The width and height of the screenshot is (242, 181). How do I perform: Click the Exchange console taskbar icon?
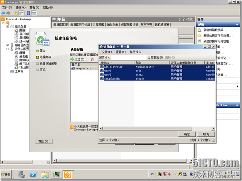pos(67,174)
